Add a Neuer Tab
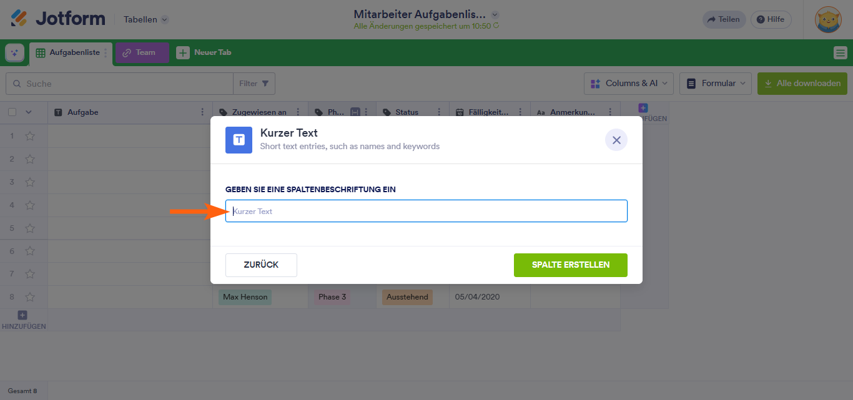This screenshot has width=853, height=400. (x=204, y=52)
